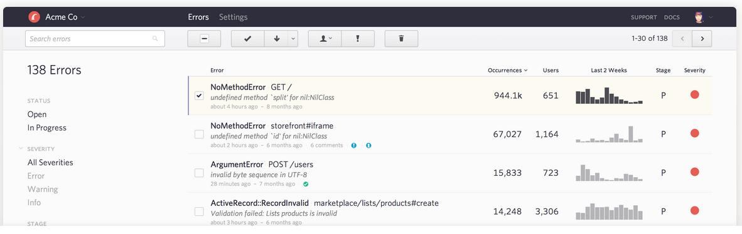Click the red severity dot for 944.1k row
Viewport: 742px width, 234px height.
[695, 95]
